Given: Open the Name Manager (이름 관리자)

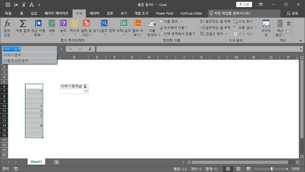Looking at the screenshot, I should (152, 28).
